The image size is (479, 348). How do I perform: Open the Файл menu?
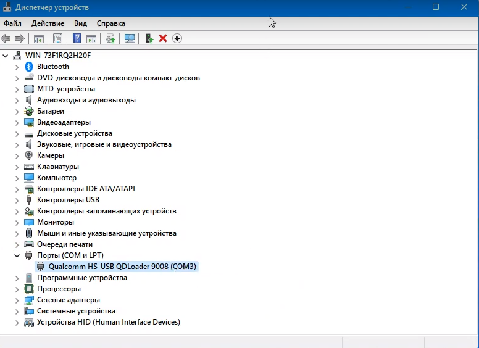[12, 23]
